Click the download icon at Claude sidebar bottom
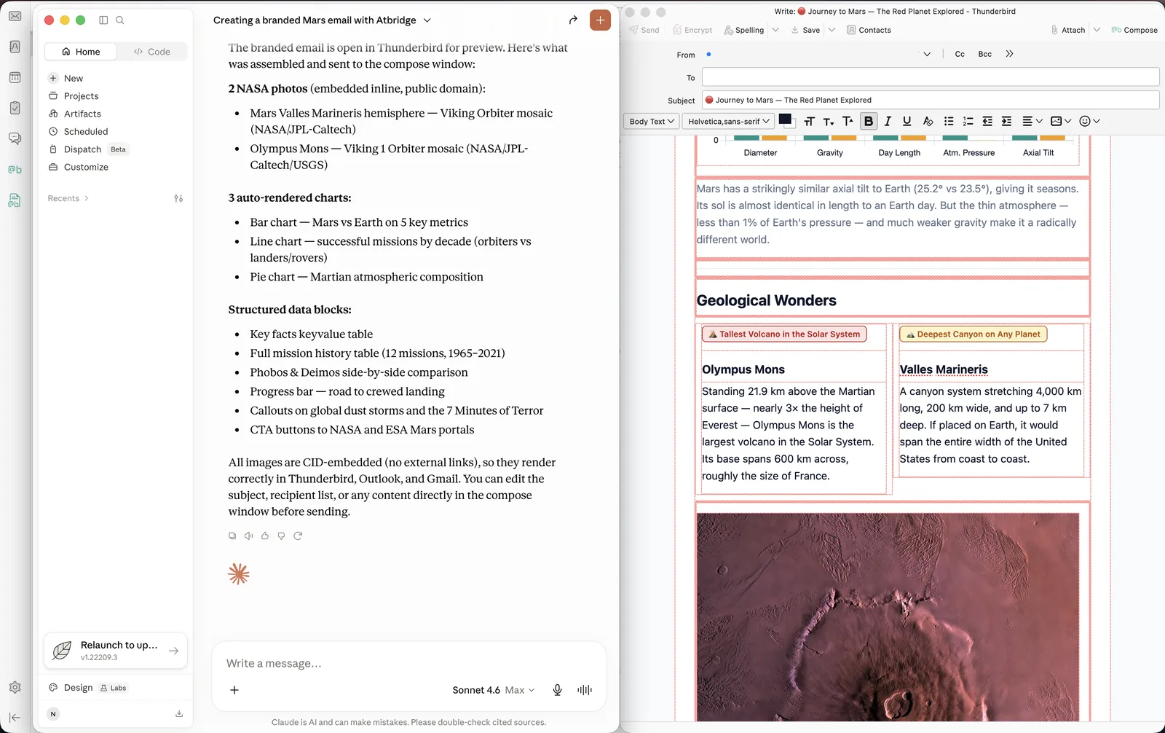Image resolution: width=1165 pixels, height=733 pixels. (179, 714)
